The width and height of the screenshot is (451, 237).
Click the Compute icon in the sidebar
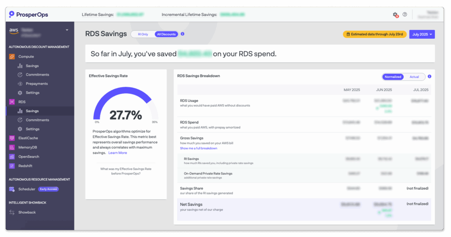12,57
